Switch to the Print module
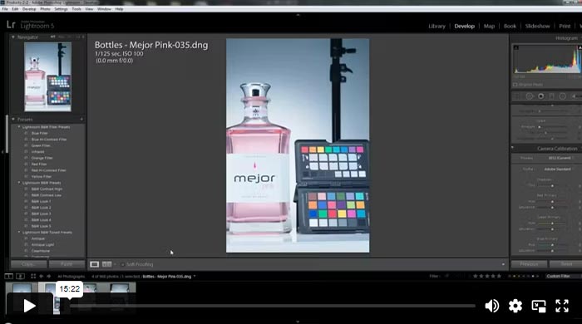The width and height of the screenshot is (582, 324). coord(565,27)
